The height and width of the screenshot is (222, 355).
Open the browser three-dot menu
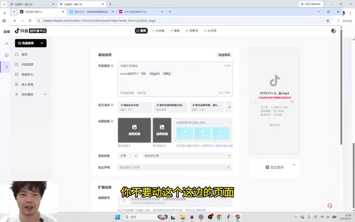(x=338, y=20)
